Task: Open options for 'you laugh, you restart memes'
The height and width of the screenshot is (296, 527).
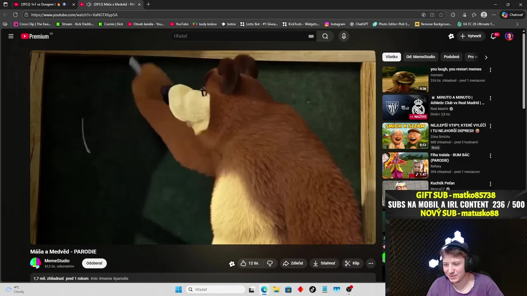Action: [490, 70]
